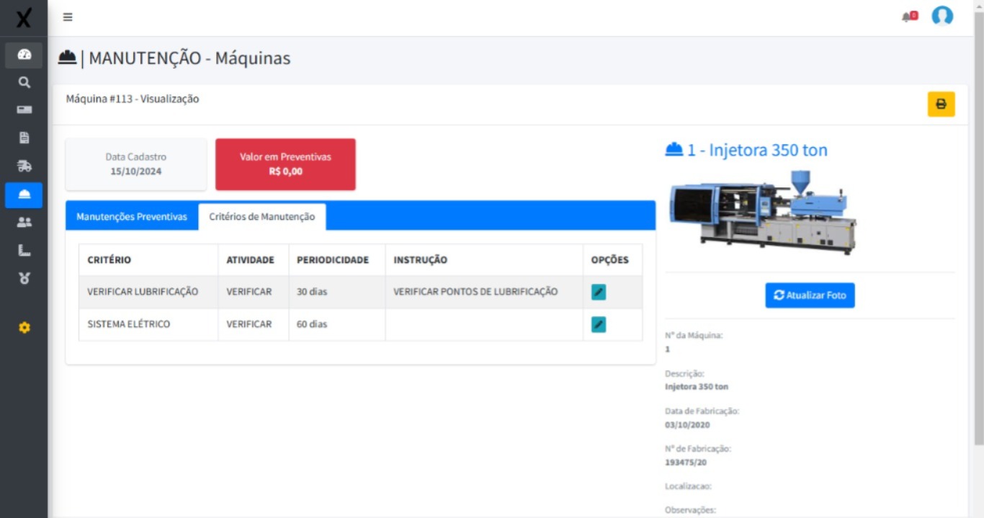984x518 pixels.
Task: Open the user profile avatar menu
Action: coord(942,17)
